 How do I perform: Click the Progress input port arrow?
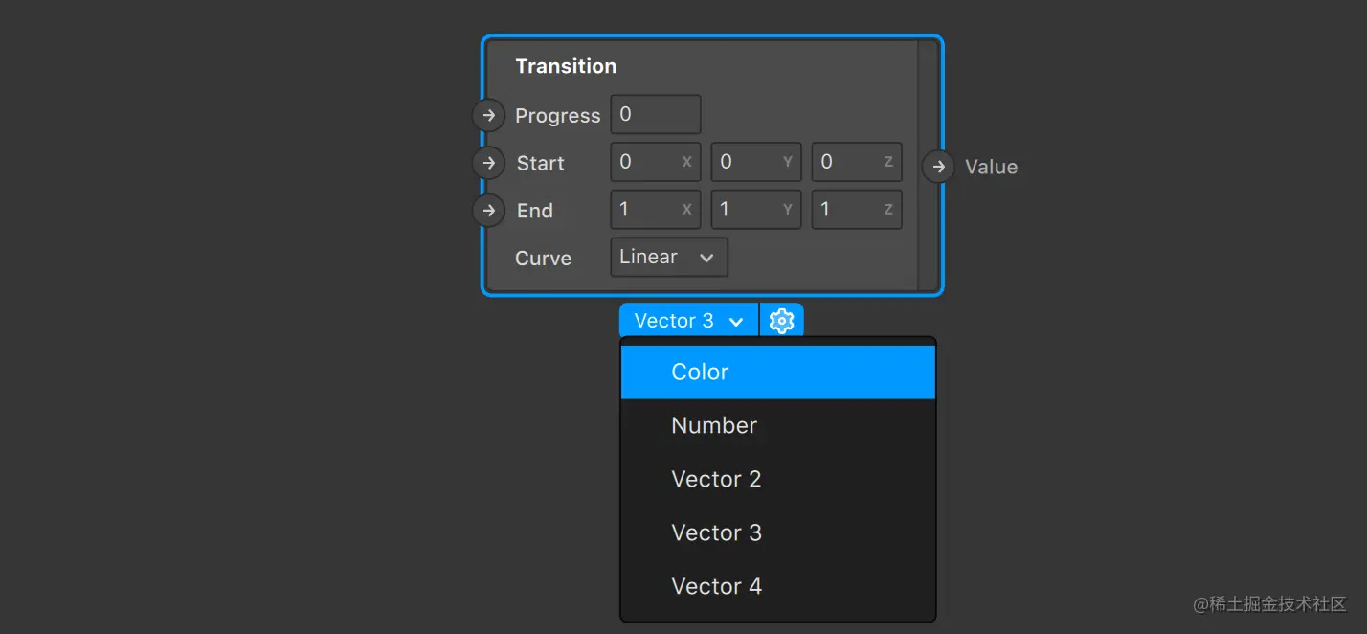click(x=489, y=115)
